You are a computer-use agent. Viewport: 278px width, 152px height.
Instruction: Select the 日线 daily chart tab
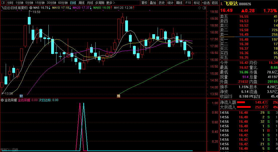point(73,3)
